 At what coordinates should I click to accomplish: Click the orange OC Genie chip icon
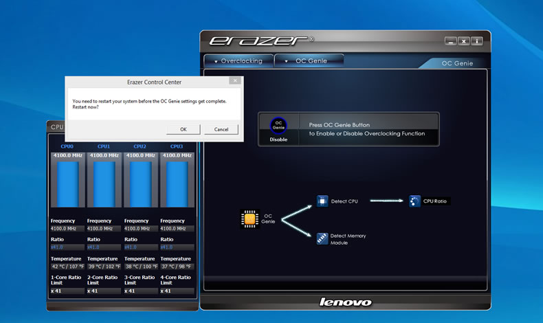[x=250, y=219]
